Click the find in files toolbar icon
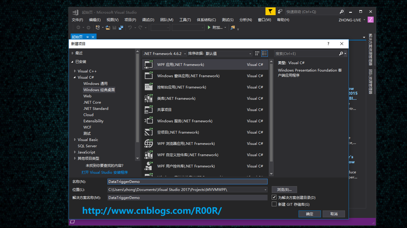Viewport: 407px width, 228px height. pyautogui.click(x=233, y=27)
